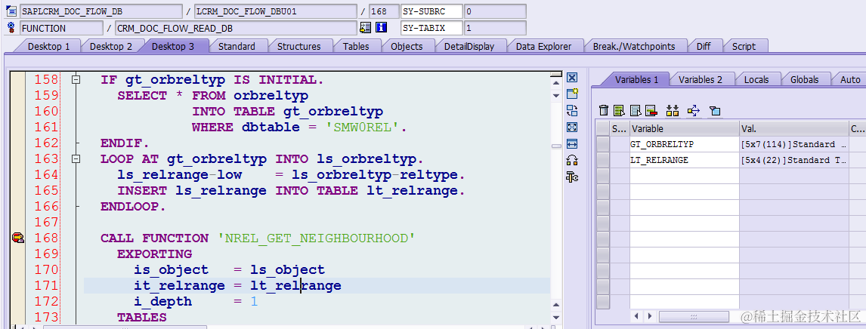Click GT_ORBRELTYP variable cell
Image resolution: width=866 pixels, height=329 pixels.
click(x=685, y=144)
